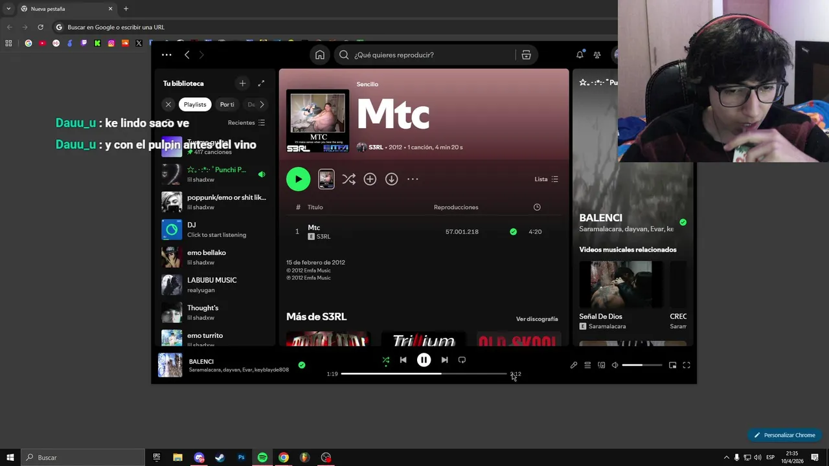
Task: Open the preview thumbnail next to play
Action: pyautogui.click(x=326, y=179)
